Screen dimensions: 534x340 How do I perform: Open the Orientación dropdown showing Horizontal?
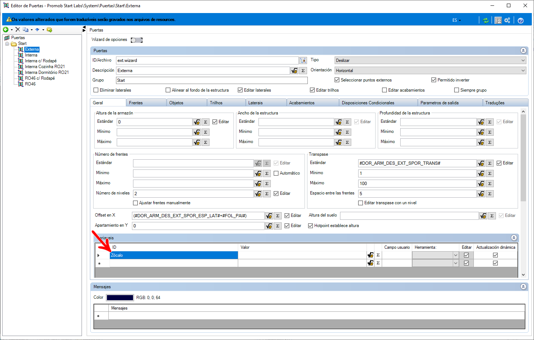430,71
